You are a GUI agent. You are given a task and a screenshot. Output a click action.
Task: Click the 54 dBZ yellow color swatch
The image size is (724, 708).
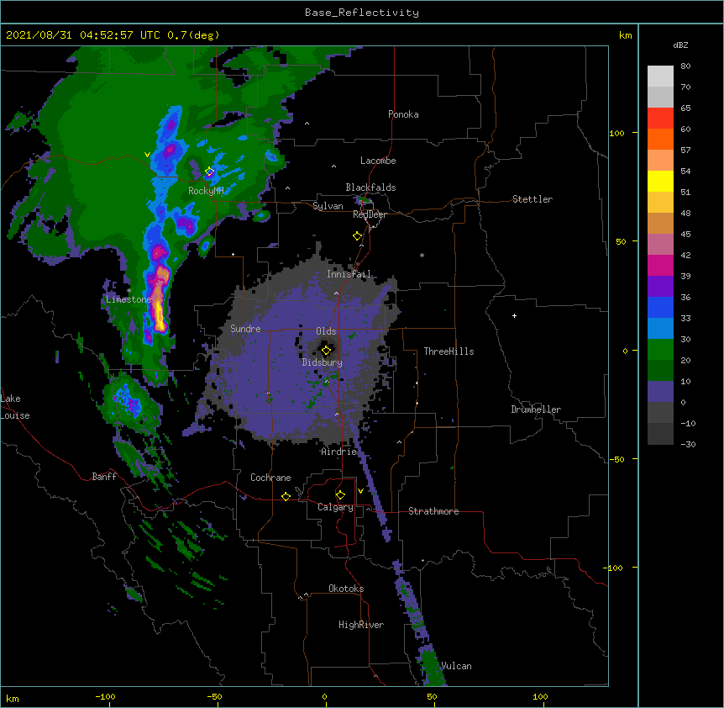[660, 181]
